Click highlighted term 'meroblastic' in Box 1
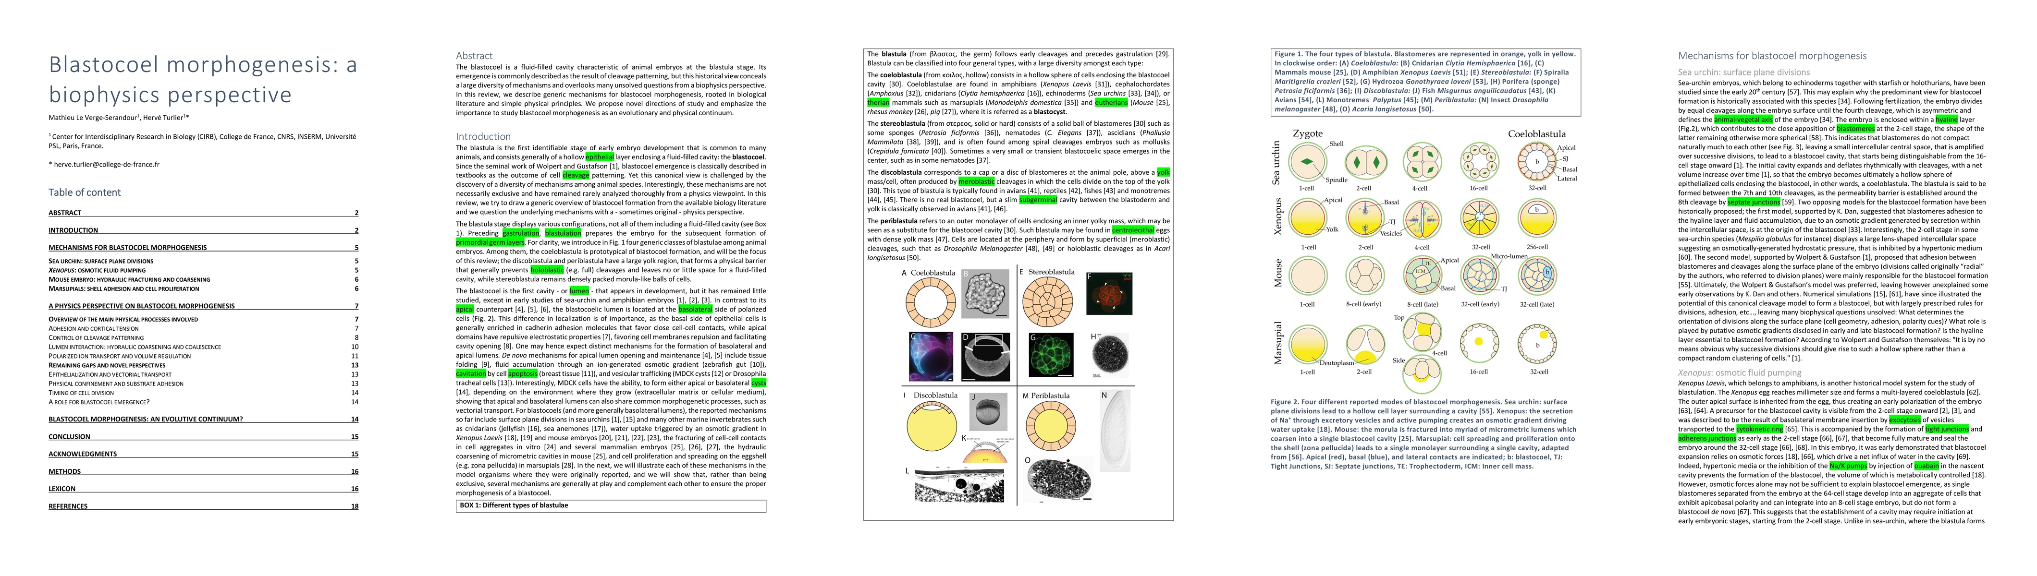The width and height of the screenshot is (2037, 576). (x=976, y=182)
